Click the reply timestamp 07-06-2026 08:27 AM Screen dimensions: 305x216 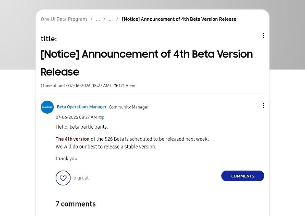pyautogui.click(x=76, y=117)
